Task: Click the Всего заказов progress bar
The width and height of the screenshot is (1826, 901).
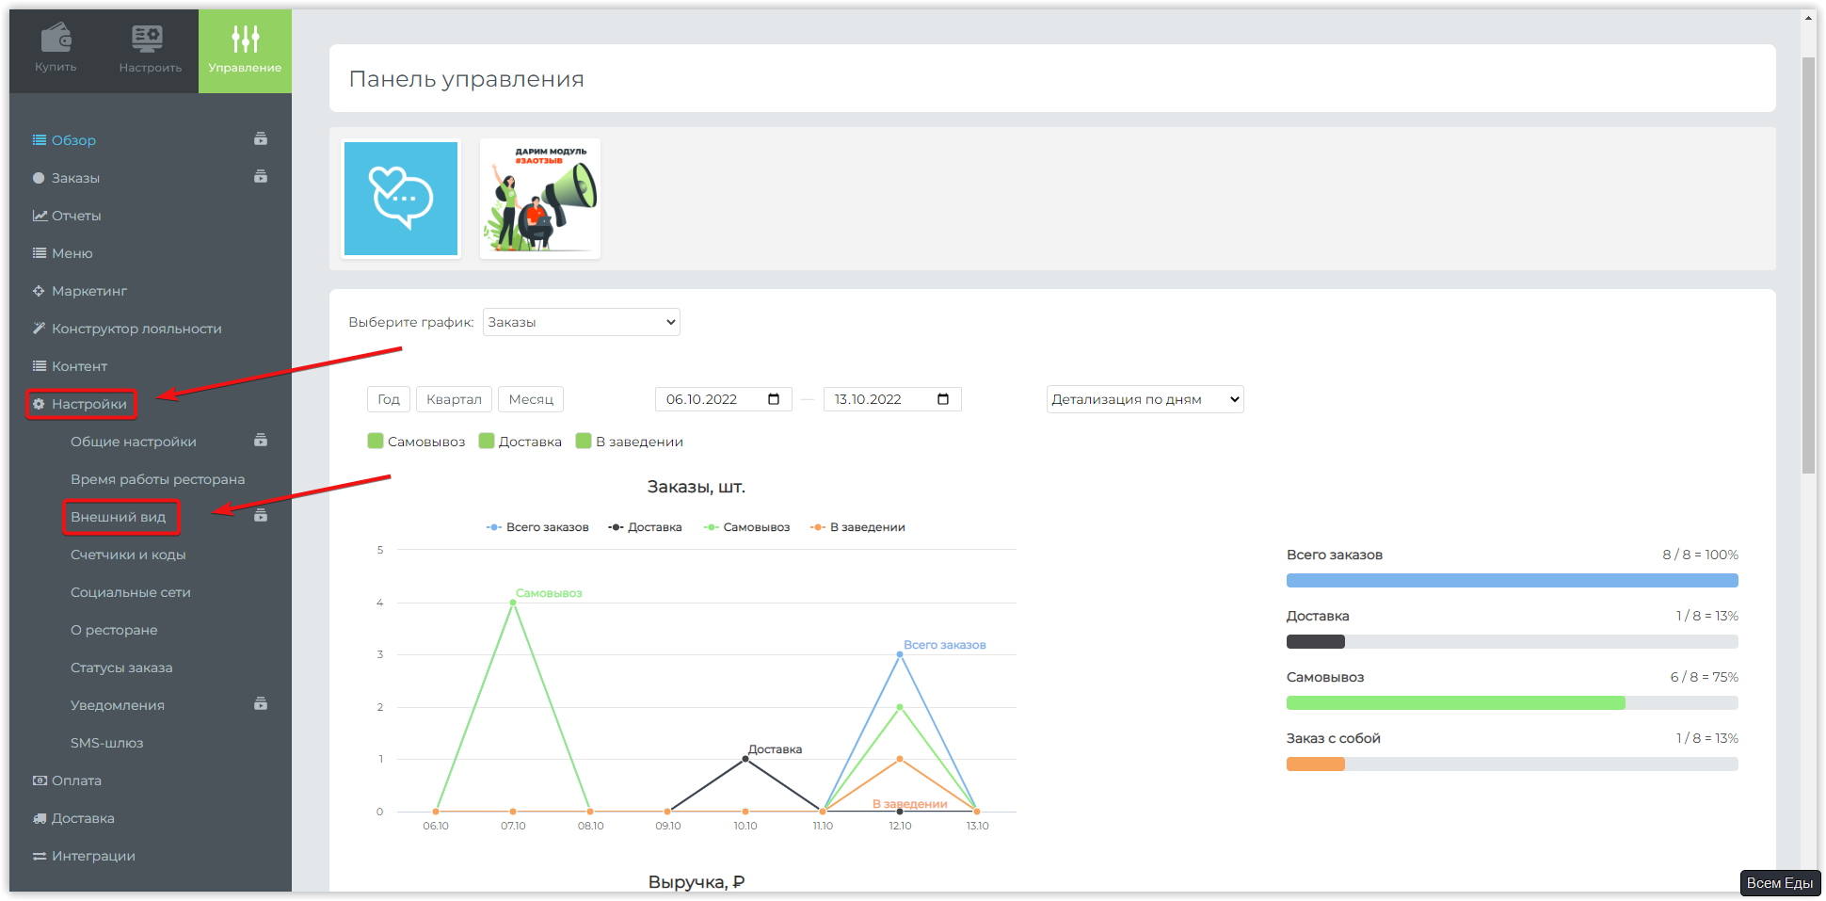Action: tap(1513, 581)
